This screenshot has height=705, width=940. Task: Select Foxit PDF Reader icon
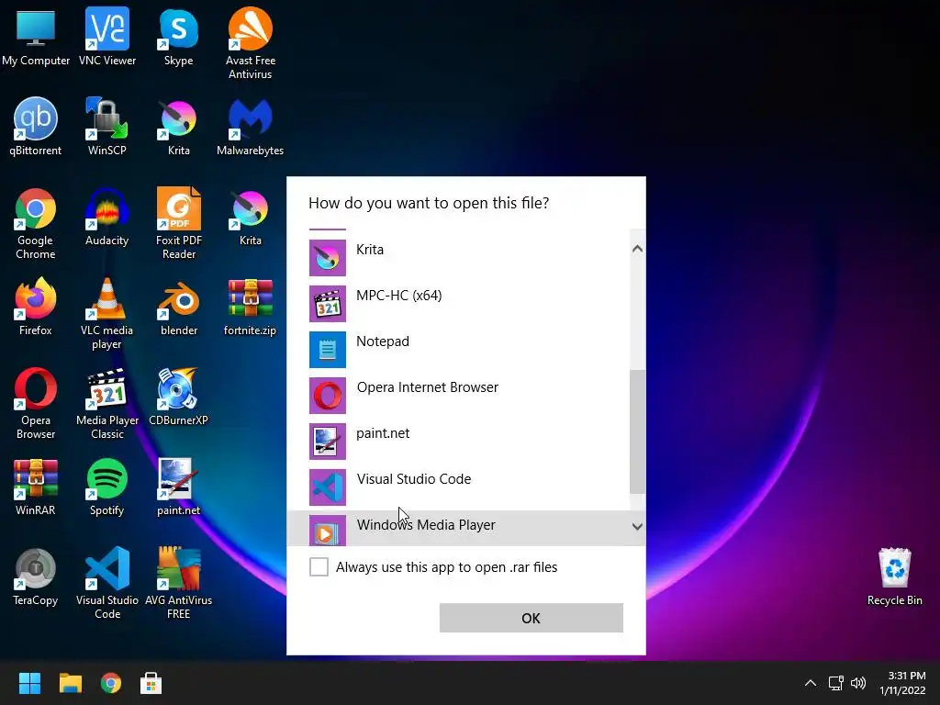coord(179,223)
